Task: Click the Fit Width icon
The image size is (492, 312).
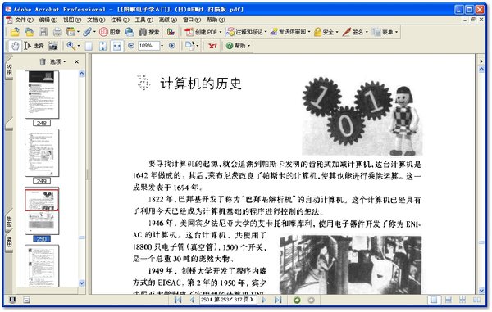Action: (116, 46)
